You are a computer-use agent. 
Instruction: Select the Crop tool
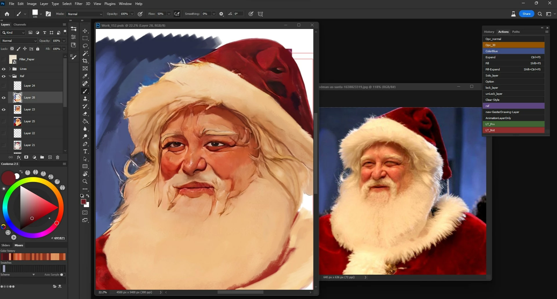tap(85, 61)
